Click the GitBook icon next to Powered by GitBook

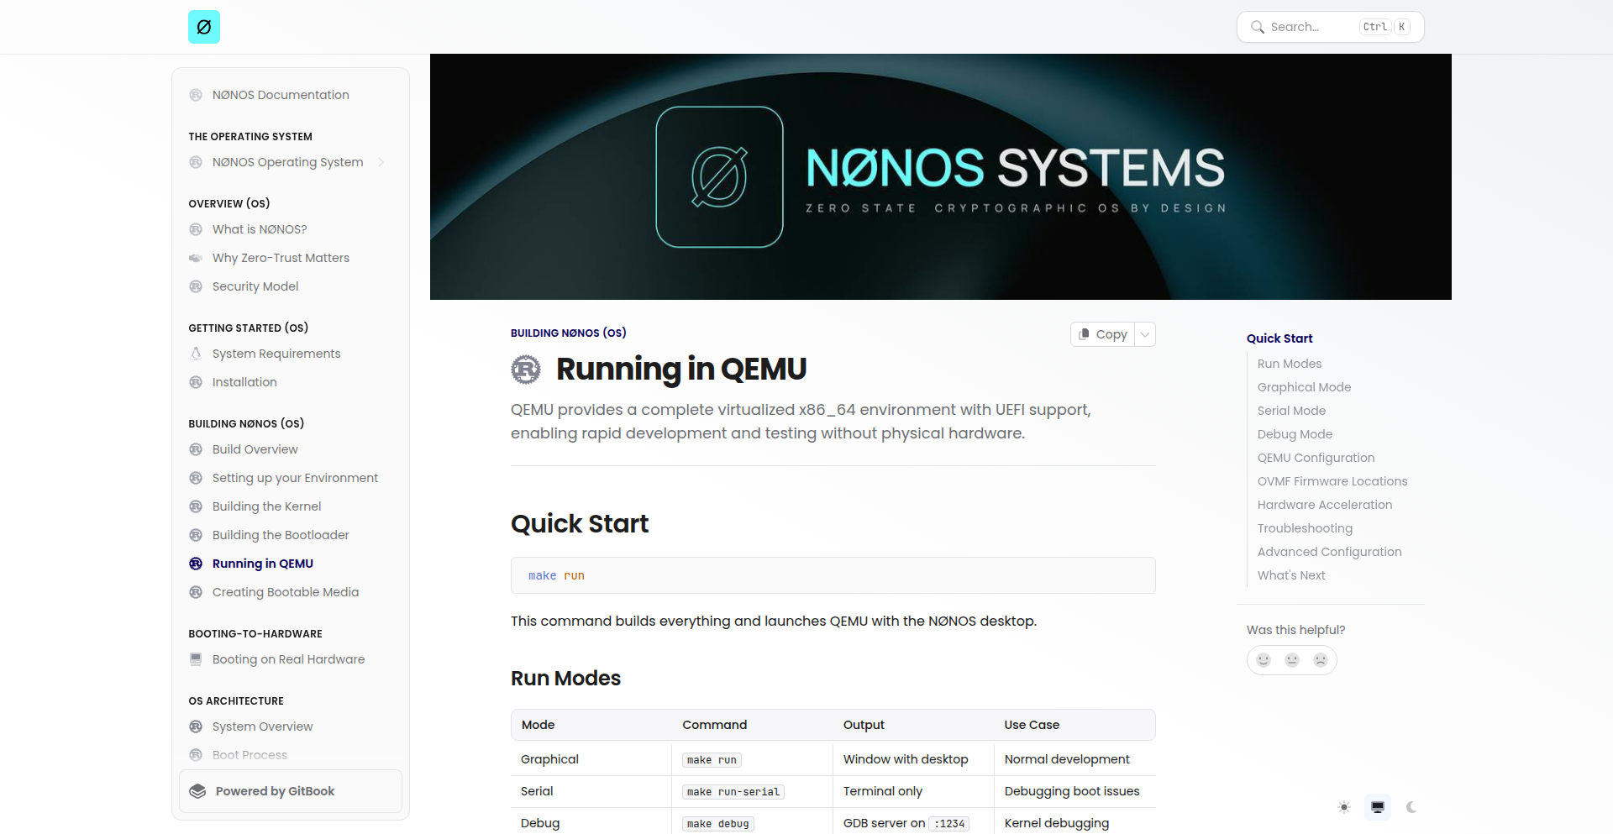tap(197, 790)
